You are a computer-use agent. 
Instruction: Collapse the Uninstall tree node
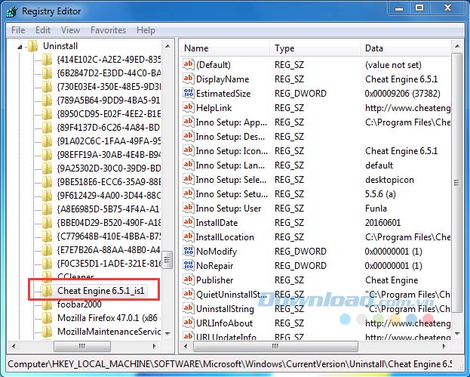pos(20,47)
